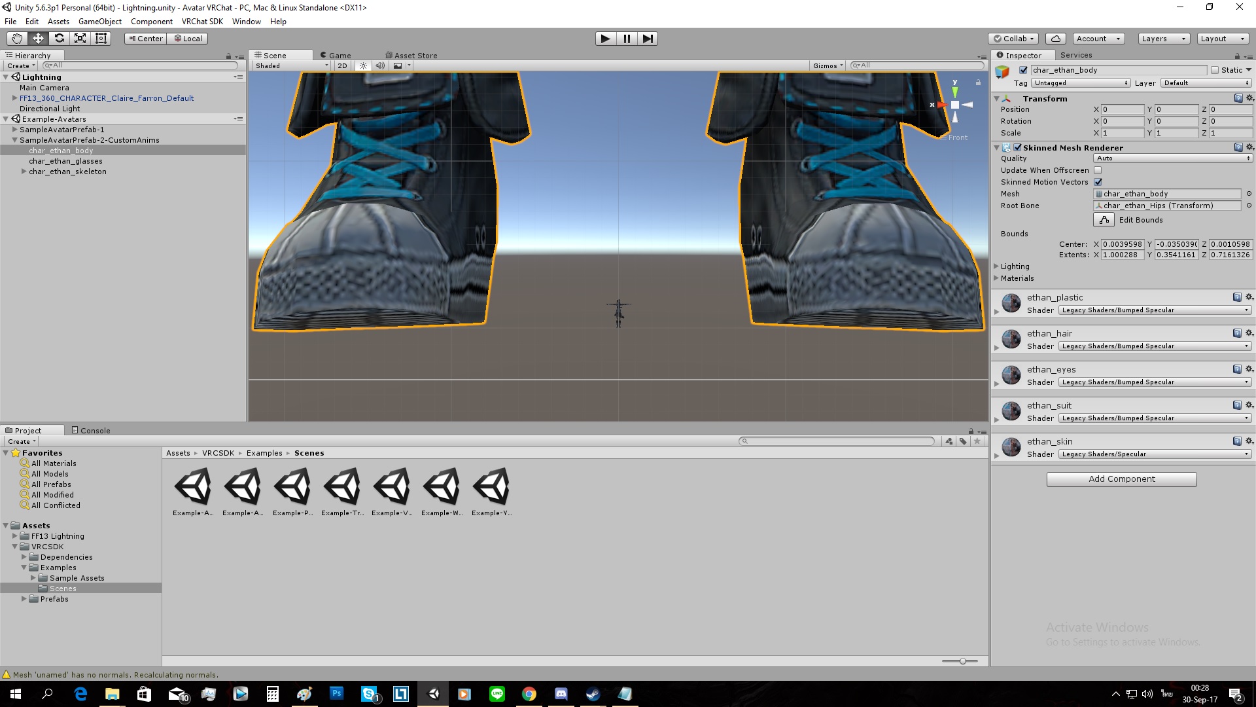
Task: Select the Rotate tool
Action: 59,39
